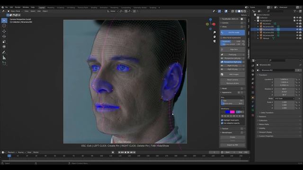The image size is (303, 170).
Task: Open the Tool properties tab icon
Action: (x=253, y=66)
